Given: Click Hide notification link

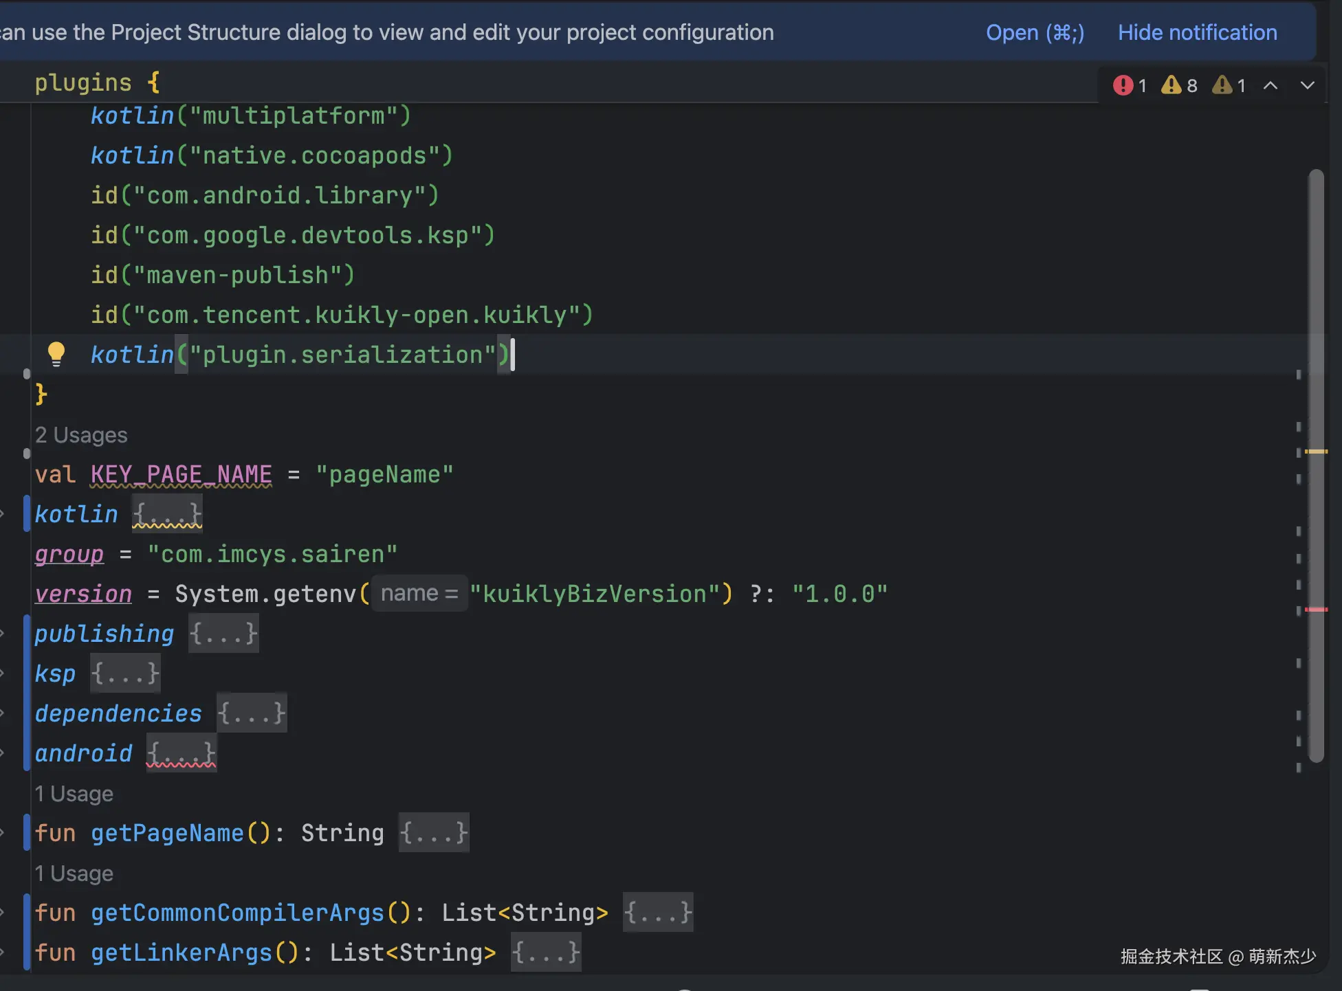Looking at the screenshot, I should point(1197,32).
